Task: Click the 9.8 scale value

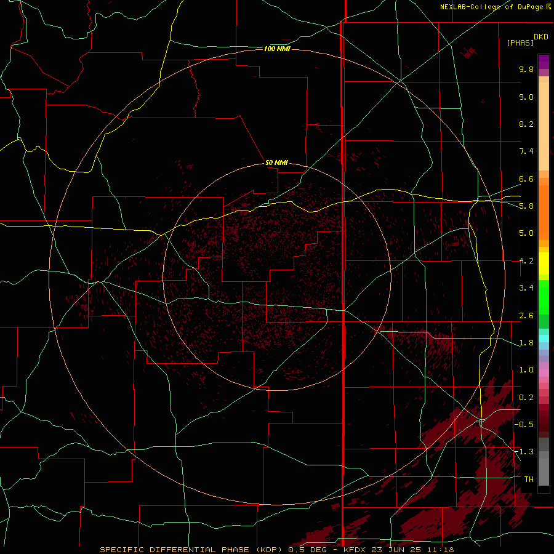Action: [526, 69]
